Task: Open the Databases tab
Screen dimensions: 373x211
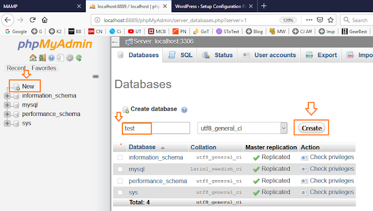Action: [138, 55]
